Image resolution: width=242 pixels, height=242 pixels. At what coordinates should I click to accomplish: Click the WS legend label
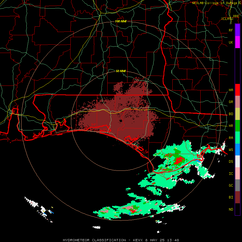pyautogui.click(x=231, y=150)
